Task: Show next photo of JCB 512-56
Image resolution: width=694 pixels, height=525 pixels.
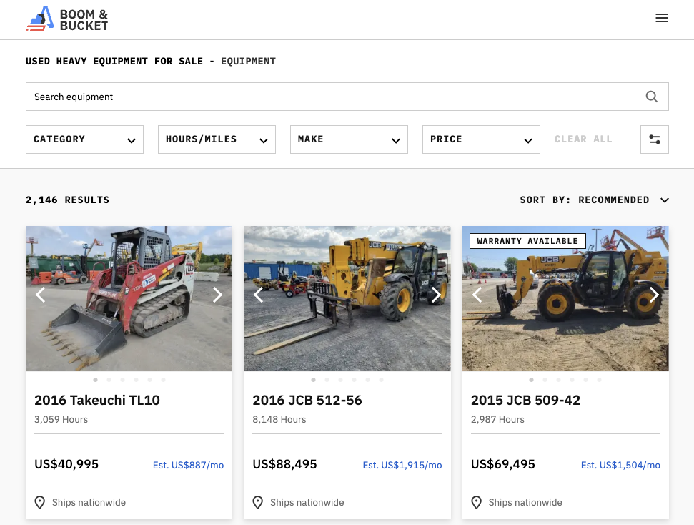Action: pos(435,295)
